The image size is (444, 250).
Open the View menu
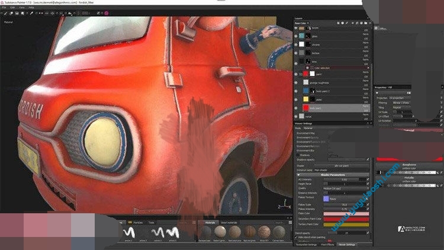pyautogui.click(x=22, y=7)
